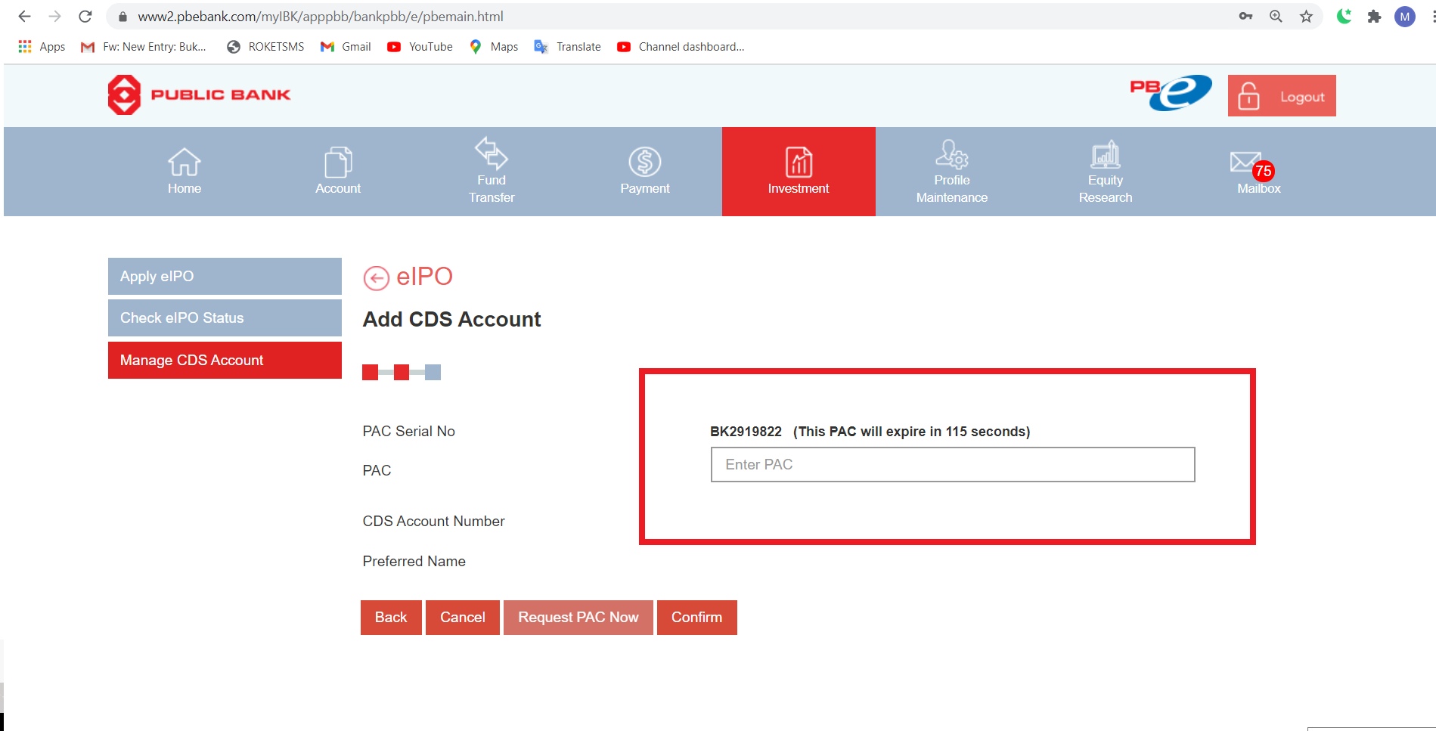Click the Logout button
1436x731 pixels.
(1282, 96)
